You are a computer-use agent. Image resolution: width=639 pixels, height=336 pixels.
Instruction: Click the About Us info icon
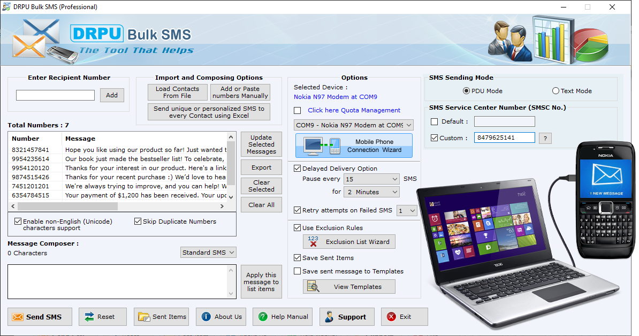206,316
